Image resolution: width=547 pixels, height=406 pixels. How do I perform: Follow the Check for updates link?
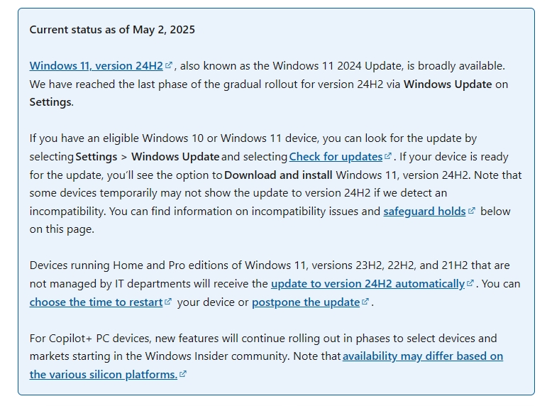(336, 157)
